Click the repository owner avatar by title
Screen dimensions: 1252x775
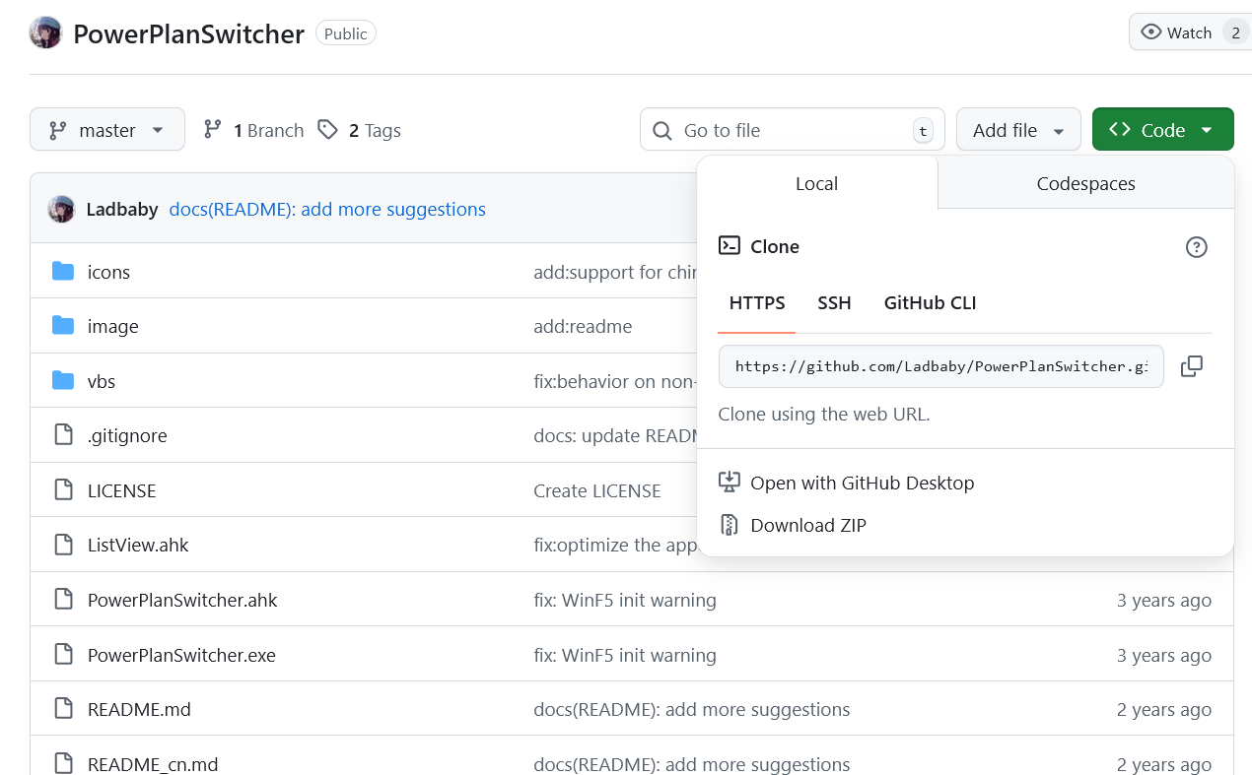pos(46,32)
